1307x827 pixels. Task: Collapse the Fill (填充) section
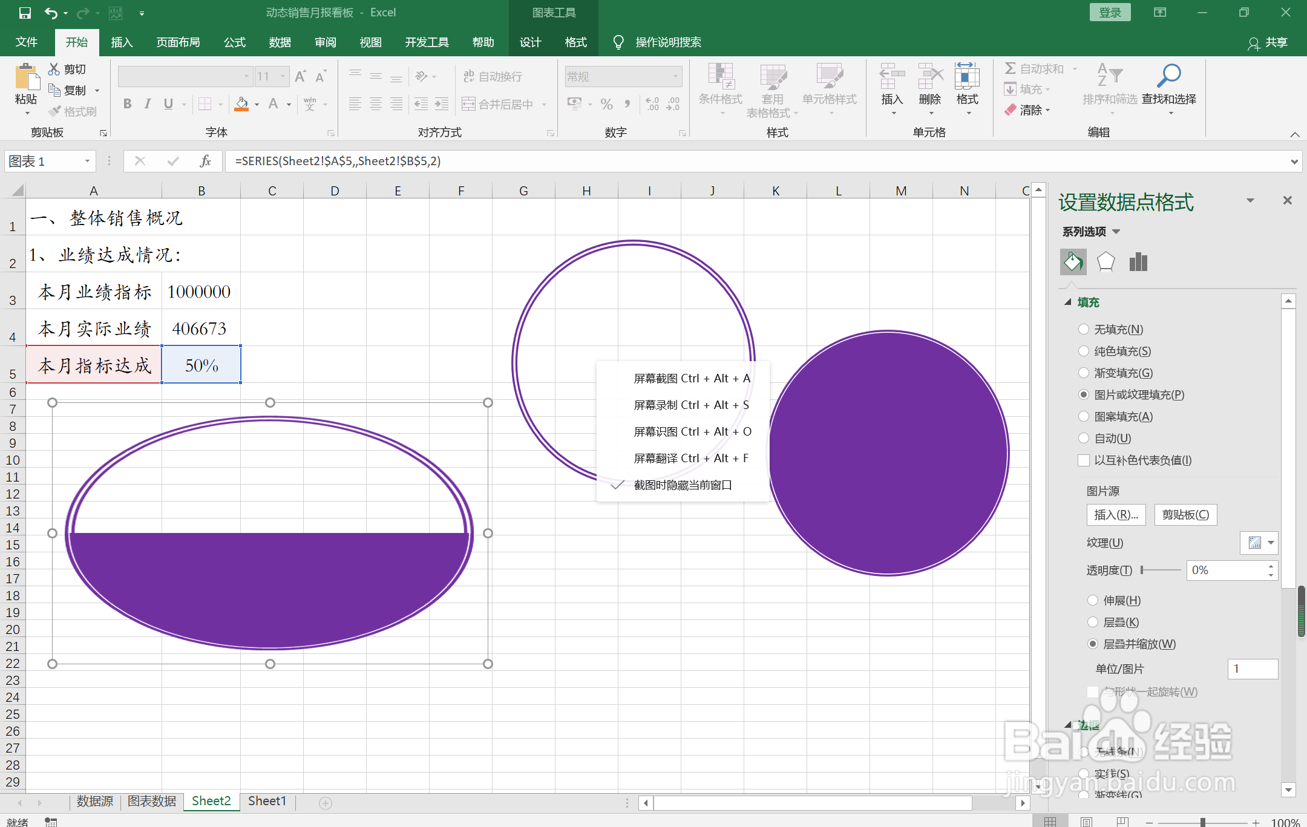(x=1068, y=302)
